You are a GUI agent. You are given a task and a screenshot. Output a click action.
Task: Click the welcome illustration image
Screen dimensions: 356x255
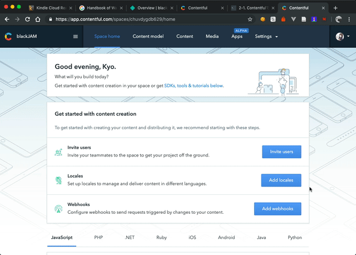[273, 81]
